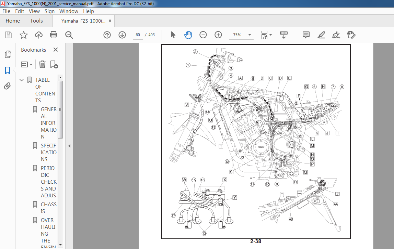Click the 75% zoom value field
The height and width of the screenshot is (249, 394).
tap(237, 35)
